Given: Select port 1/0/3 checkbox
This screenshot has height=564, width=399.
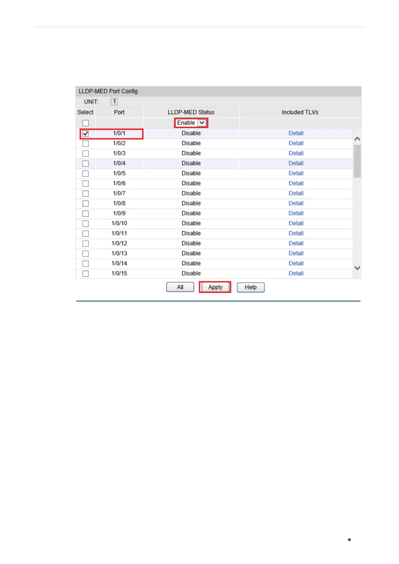Looking at the screenshot, I should (x=85, y=153).
